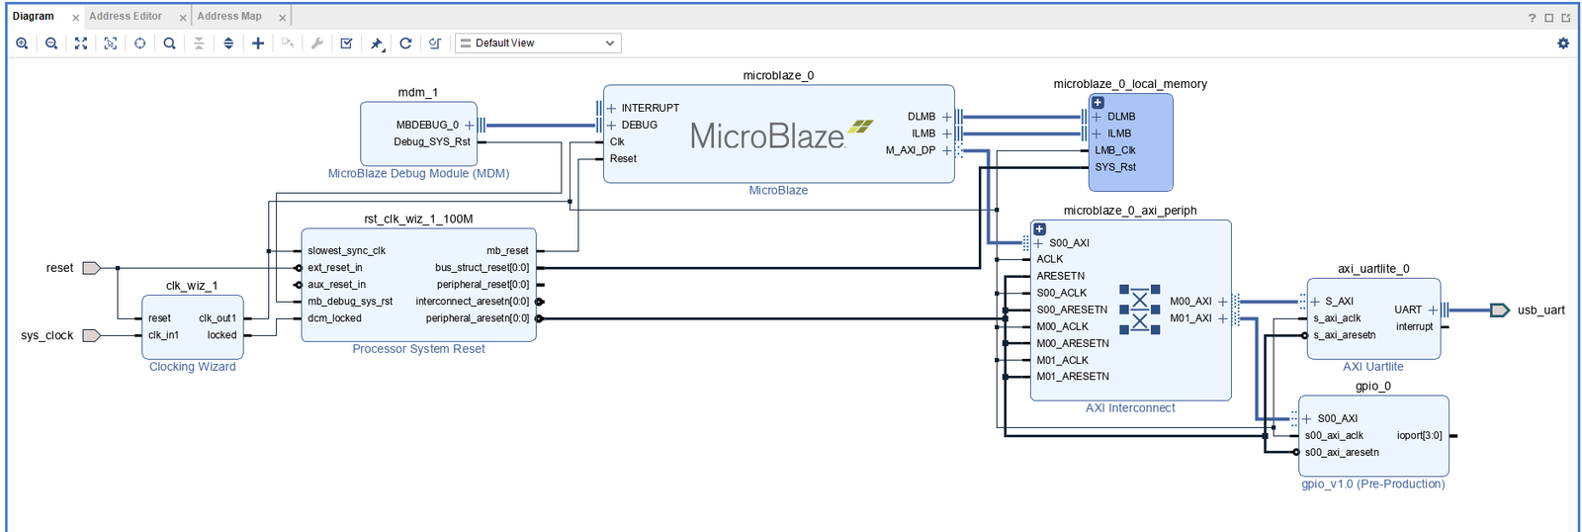Click the Zoom Out magnifier icon

pos(51,44)
